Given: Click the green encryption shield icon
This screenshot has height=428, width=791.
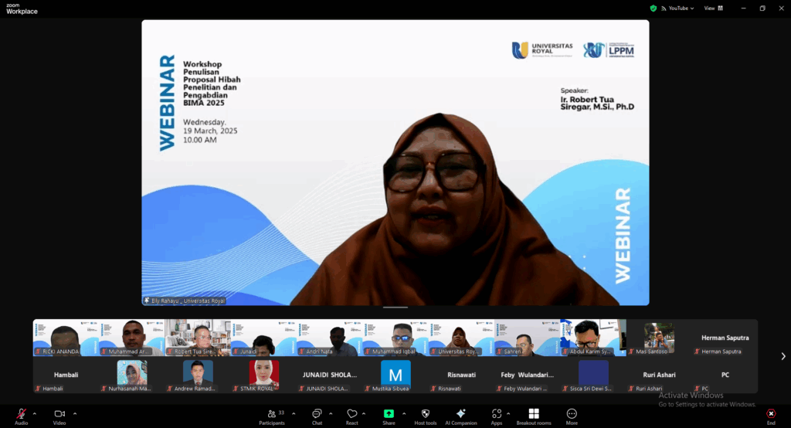Looking at the screenshot, I should (654, 8).
